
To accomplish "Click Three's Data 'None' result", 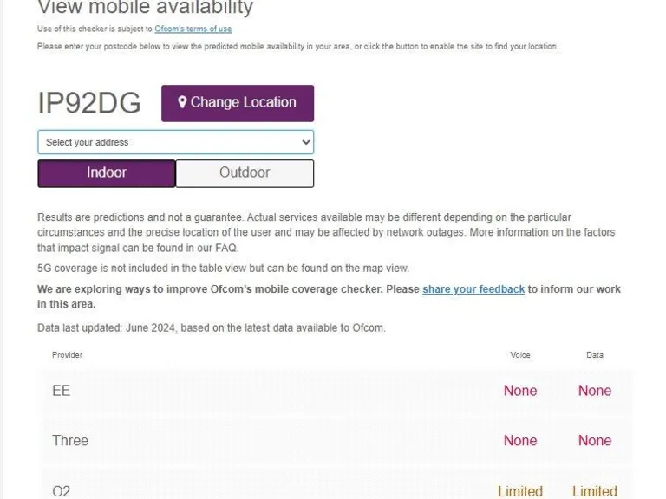I will (x=595, y=441).
